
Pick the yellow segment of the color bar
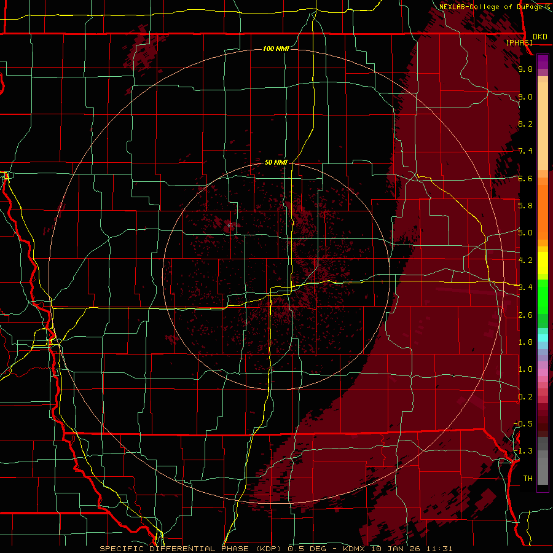[x=543, y=263]
